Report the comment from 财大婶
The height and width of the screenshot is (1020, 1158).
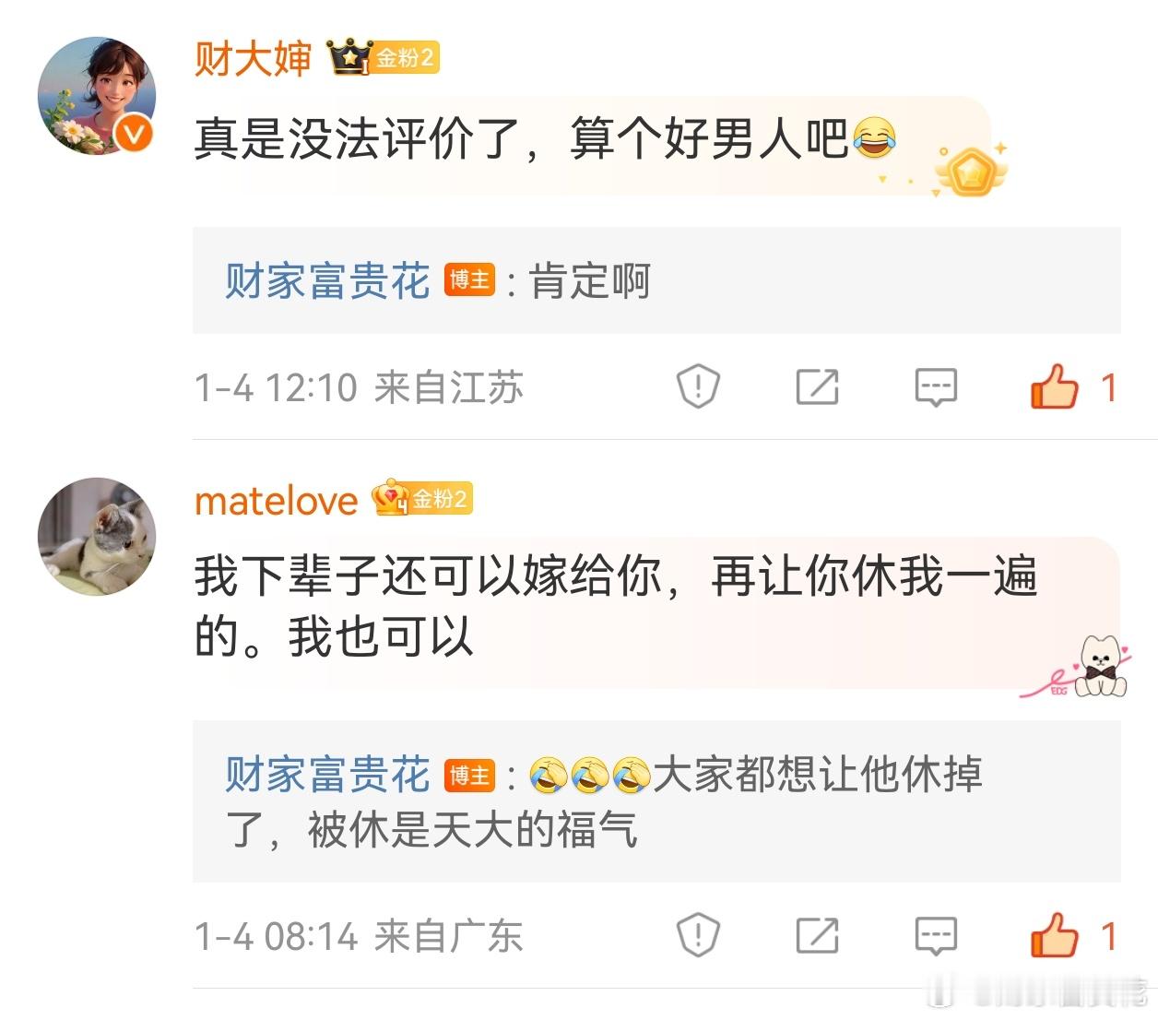[698, 386]
